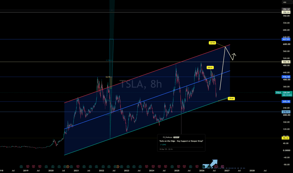Image resolution: width=293 pixels, height=173 pixels.
Task: Click the 2025 label on time axis
Action: tap(177, 170)
